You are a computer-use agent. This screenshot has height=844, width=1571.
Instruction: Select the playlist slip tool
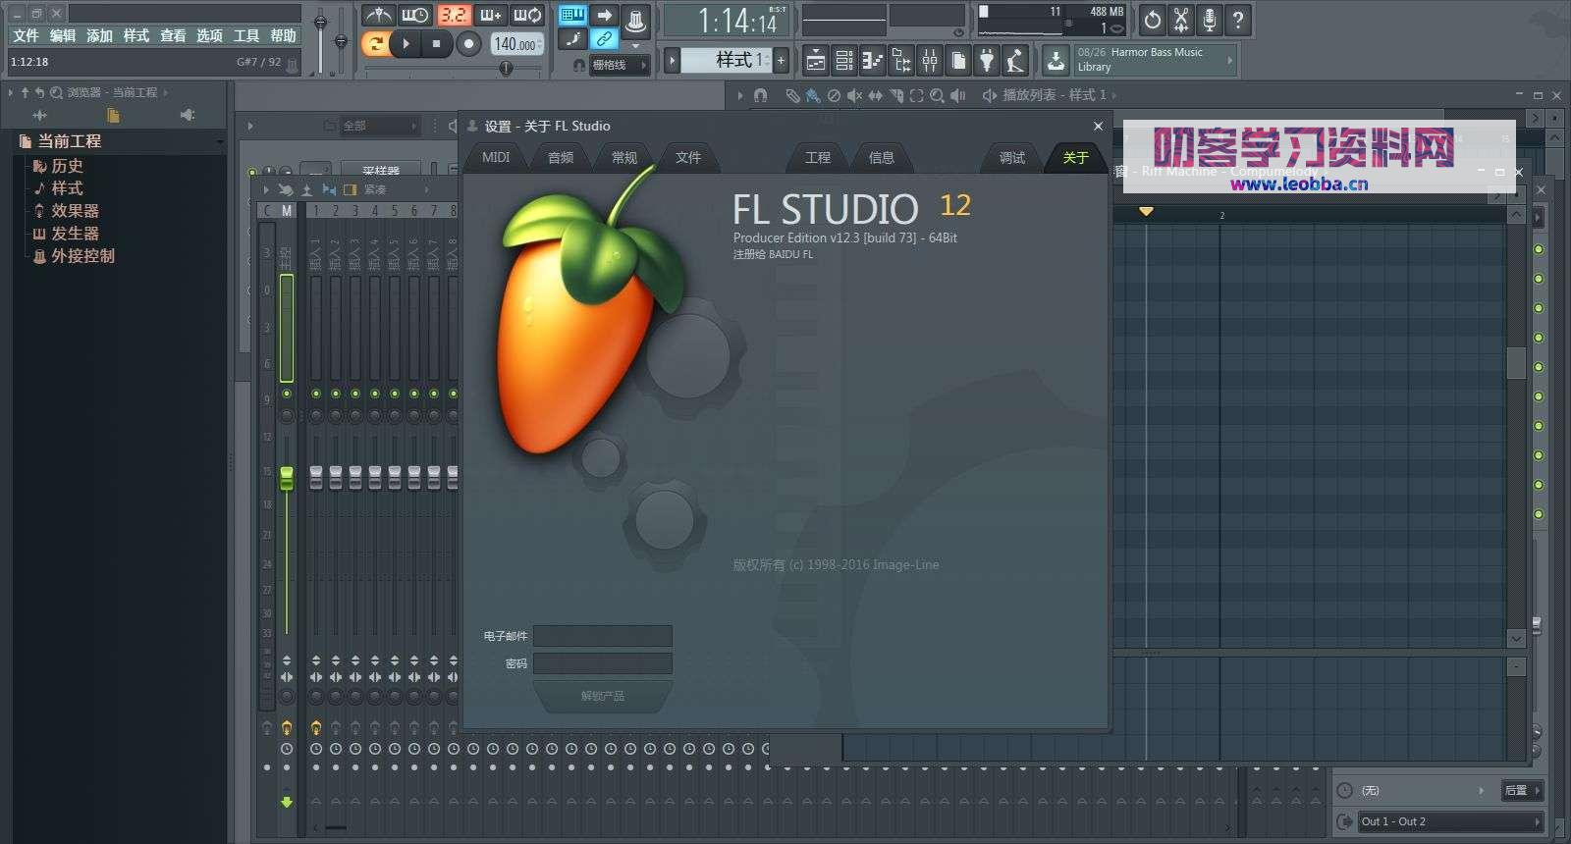click(875, 95)
